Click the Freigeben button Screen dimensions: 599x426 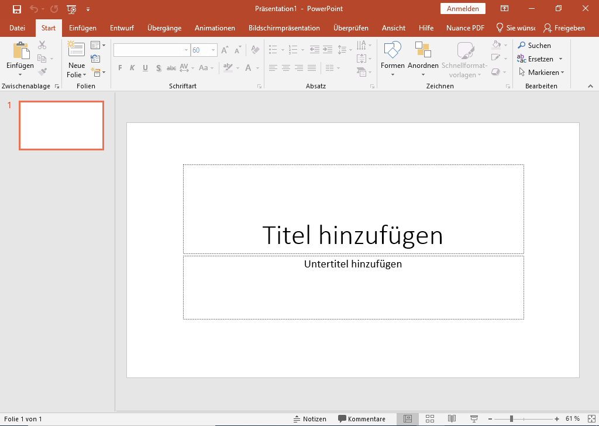(564, 28)
